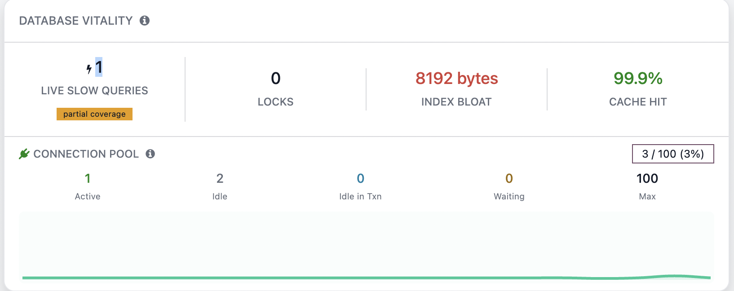Click the Active connections count 1
Screen dimensions: 734x291
click(x=88, y=179)
